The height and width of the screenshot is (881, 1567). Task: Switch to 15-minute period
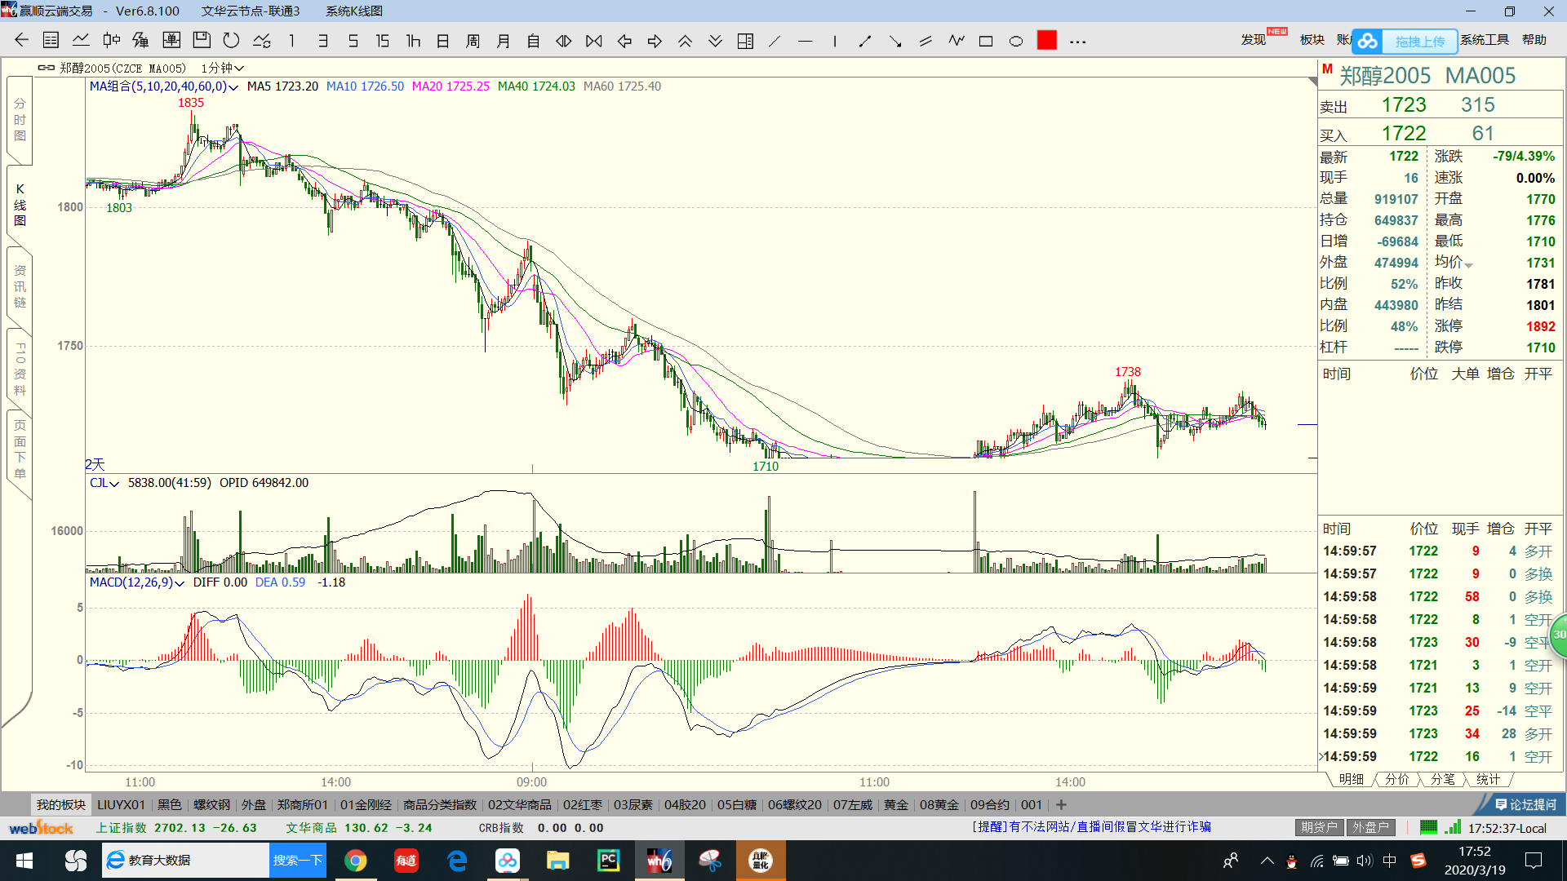pos(382,41)
